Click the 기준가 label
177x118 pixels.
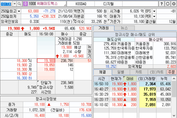tap(115, 21)
